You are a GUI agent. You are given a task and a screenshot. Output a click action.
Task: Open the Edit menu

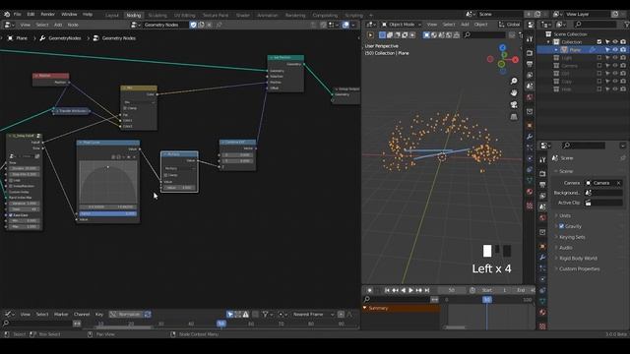31,14
